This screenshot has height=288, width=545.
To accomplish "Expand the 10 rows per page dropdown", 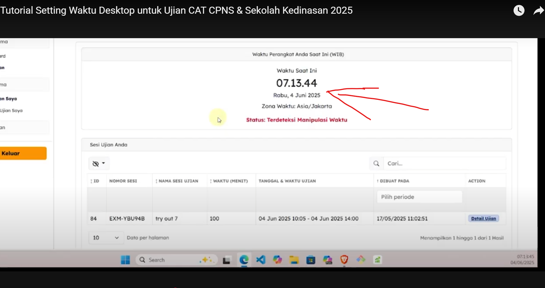I will click(106, 238).
